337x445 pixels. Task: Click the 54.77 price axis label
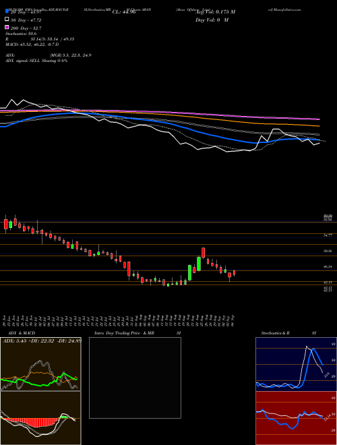328,235
